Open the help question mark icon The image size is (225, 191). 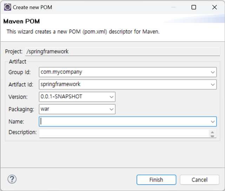pos(12,179)
